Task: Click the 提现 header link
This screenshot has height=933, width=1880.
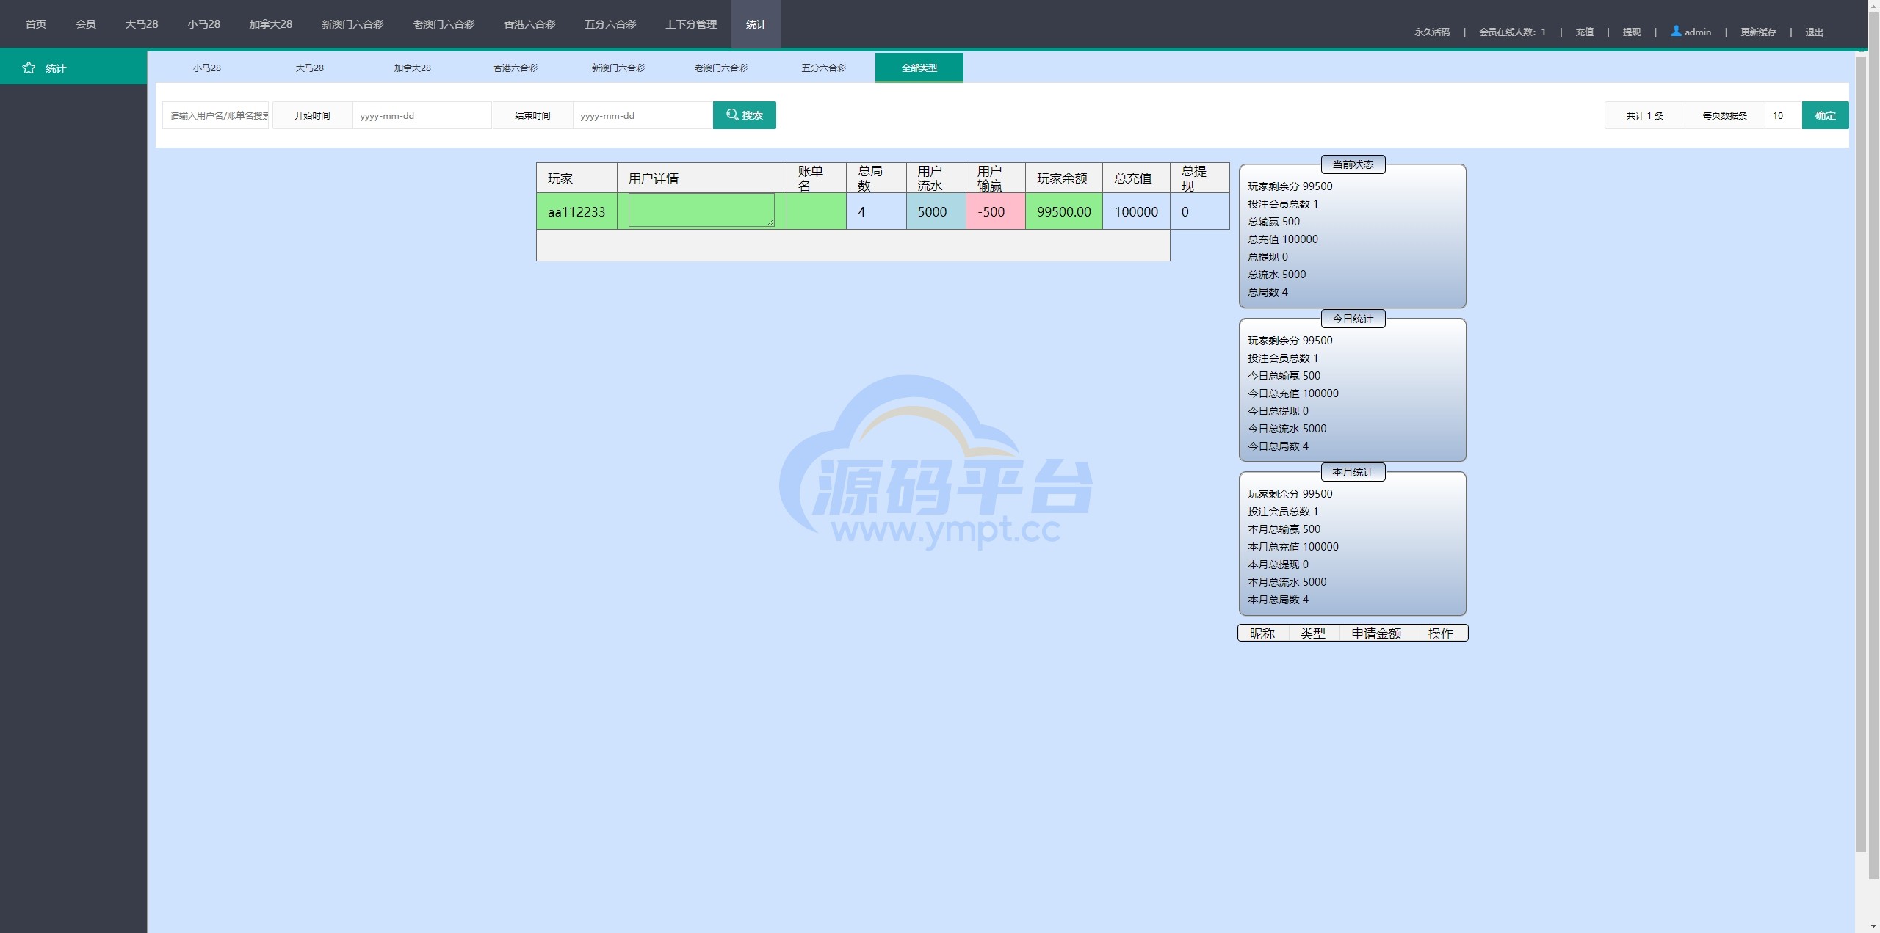Action: point(1631,32)
